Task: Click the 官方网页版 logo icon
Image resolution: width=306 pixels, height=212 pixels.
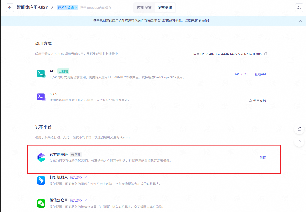Action: (41, 157)
